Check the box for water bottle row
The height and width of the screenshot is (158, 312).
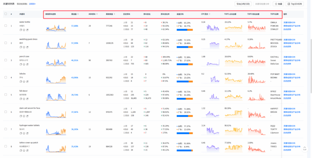5,26
